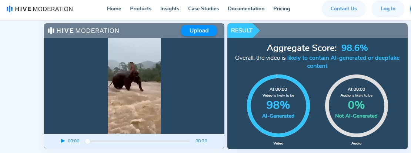This screenshot has height=153, width=411.
Task: Click the video seek bar handle
Action: [88, 141]
